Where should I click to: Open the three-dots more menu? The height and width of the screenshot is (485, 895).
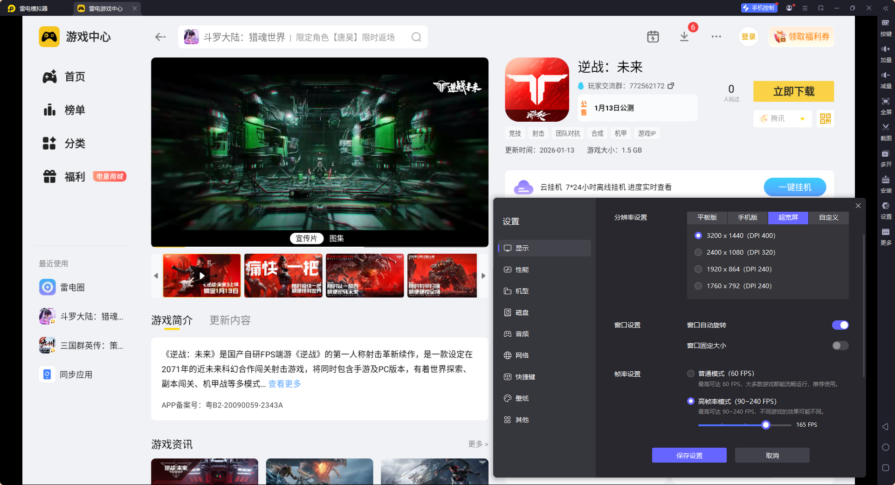click(x=716, y=36)
